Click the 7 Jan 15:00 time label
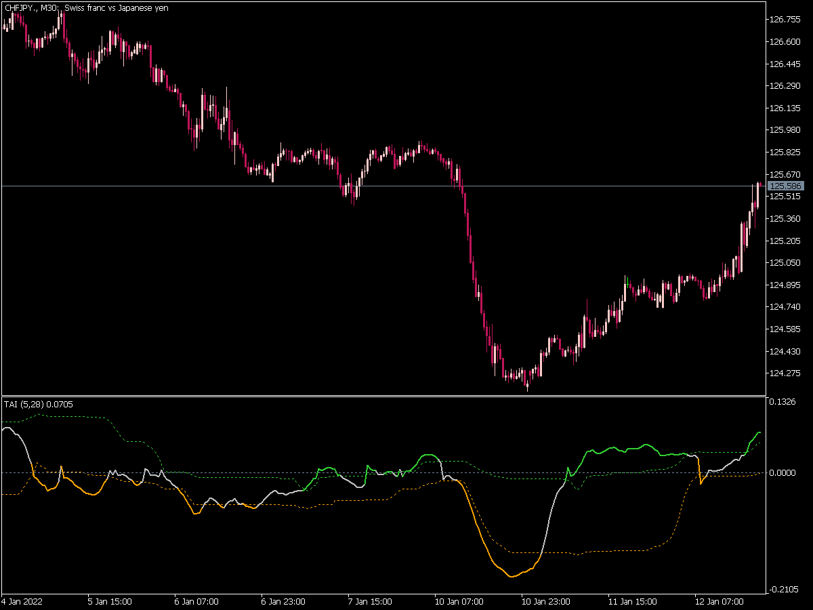Image resolution: width=813 pixels, height=610 pixels. pos(370,601)
